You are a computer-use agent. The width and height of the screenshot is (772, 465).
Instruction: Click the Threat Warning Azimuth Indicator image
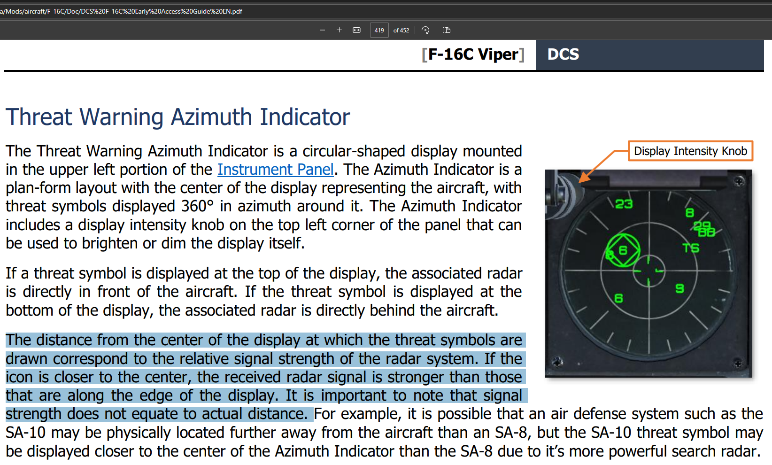coord(648,273)
